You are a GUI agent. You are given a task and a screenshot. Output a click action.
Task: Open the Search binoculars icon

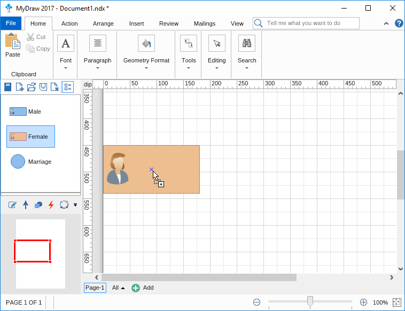[247, 43]
